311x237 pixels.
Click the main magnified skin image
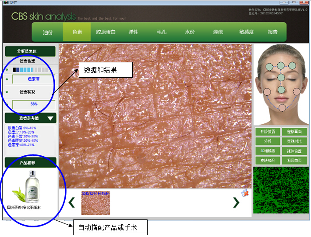[x=155, y=116]
